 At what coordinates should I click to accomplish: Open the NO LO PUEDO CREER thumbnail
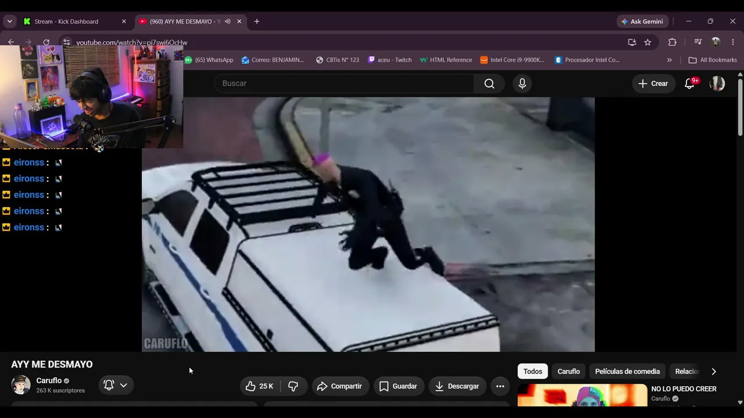pos(582,395)
